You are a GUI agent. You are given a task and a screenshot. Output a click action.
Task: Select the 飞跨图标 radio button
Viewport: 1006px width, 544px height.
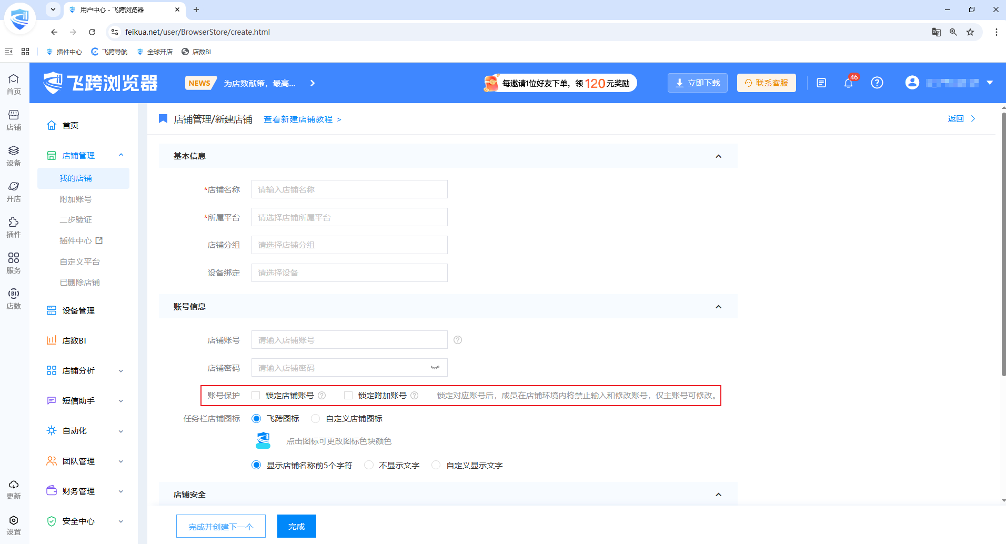tap(256, 419)
